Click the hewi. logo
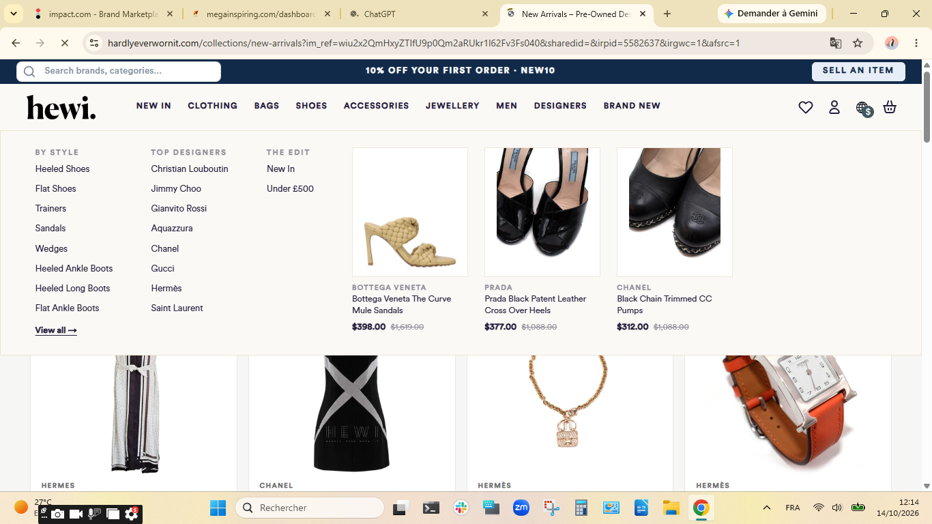The height and width of the screenshot is (524, 932). [x=61, y=107]
